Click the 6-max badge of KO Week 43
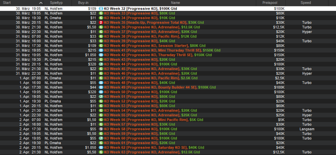This screenshot has height=155, width=336. point(101,60)
